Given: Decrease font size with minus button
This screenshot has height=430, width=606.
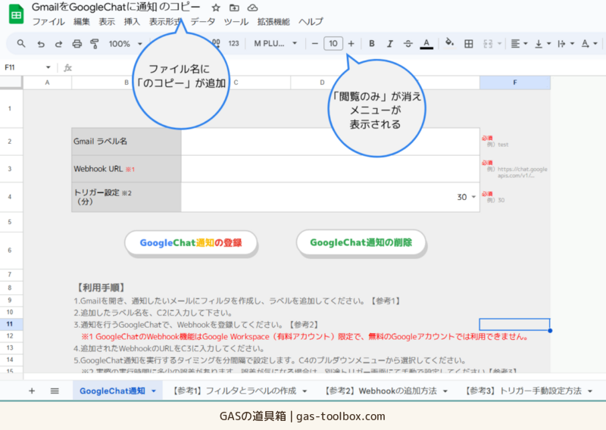Looking at the screenshot, I should 314,44.
